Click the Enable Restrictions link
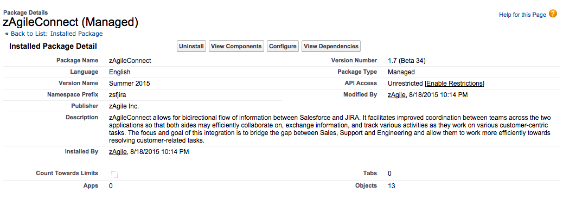The image size is (563, 199). coord(455,84)
